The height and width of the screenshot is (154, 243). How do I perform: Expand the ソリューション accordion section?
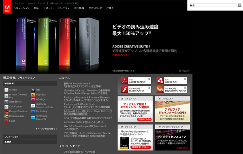click(x=30, y=137)
